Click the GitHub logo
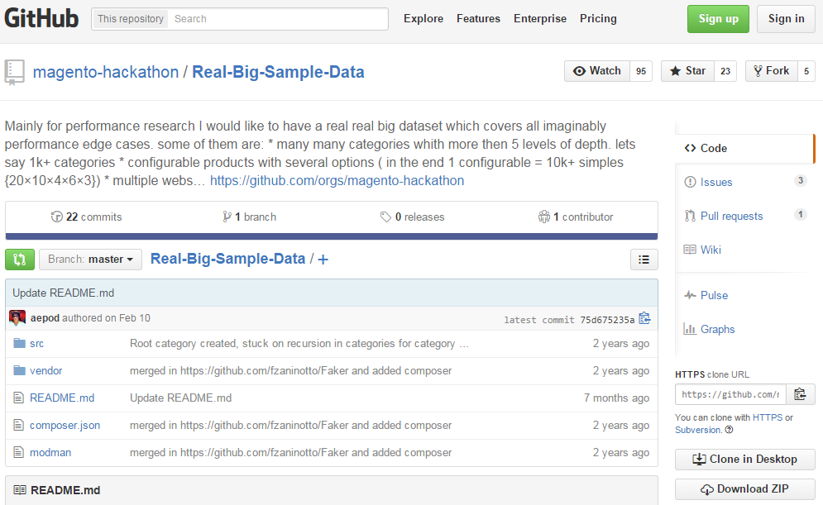Viewport: 823px width, 505px height. click(x=41, y=18)
